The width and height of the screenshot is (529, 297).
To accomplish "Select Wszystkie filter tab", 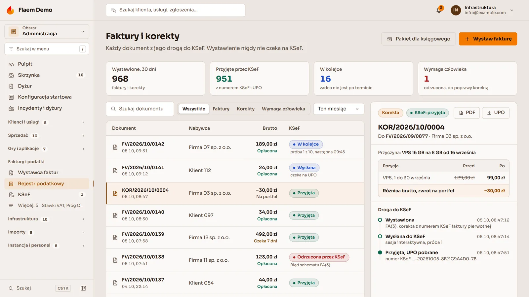I will coord(194,109).
